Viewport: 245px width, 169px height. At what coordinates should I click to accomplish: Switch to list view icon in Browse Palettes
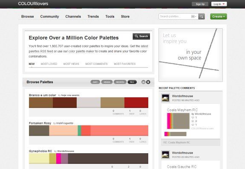point(148,82)
